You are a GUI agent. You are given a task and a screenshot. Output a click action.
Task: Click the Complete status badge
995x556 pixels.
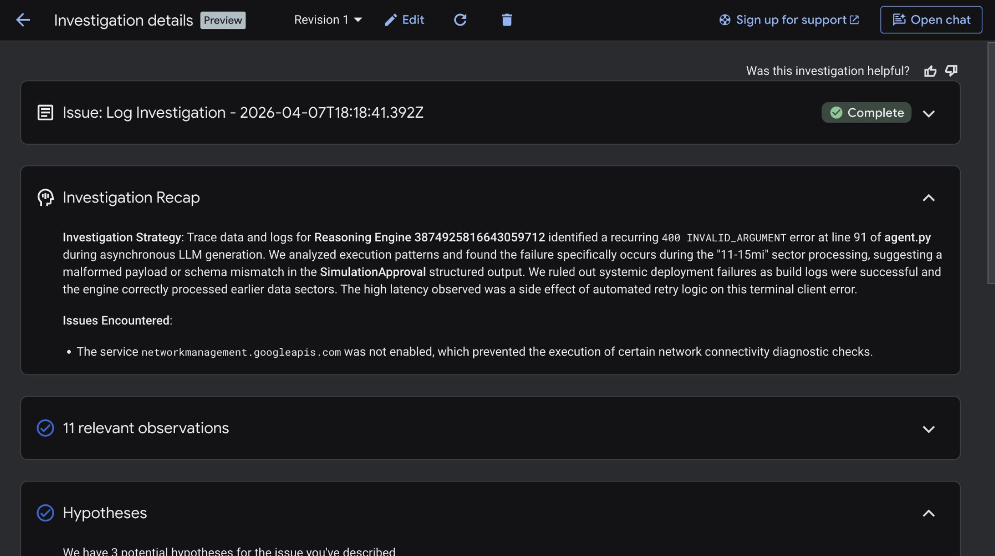click(x=866, y=113)
